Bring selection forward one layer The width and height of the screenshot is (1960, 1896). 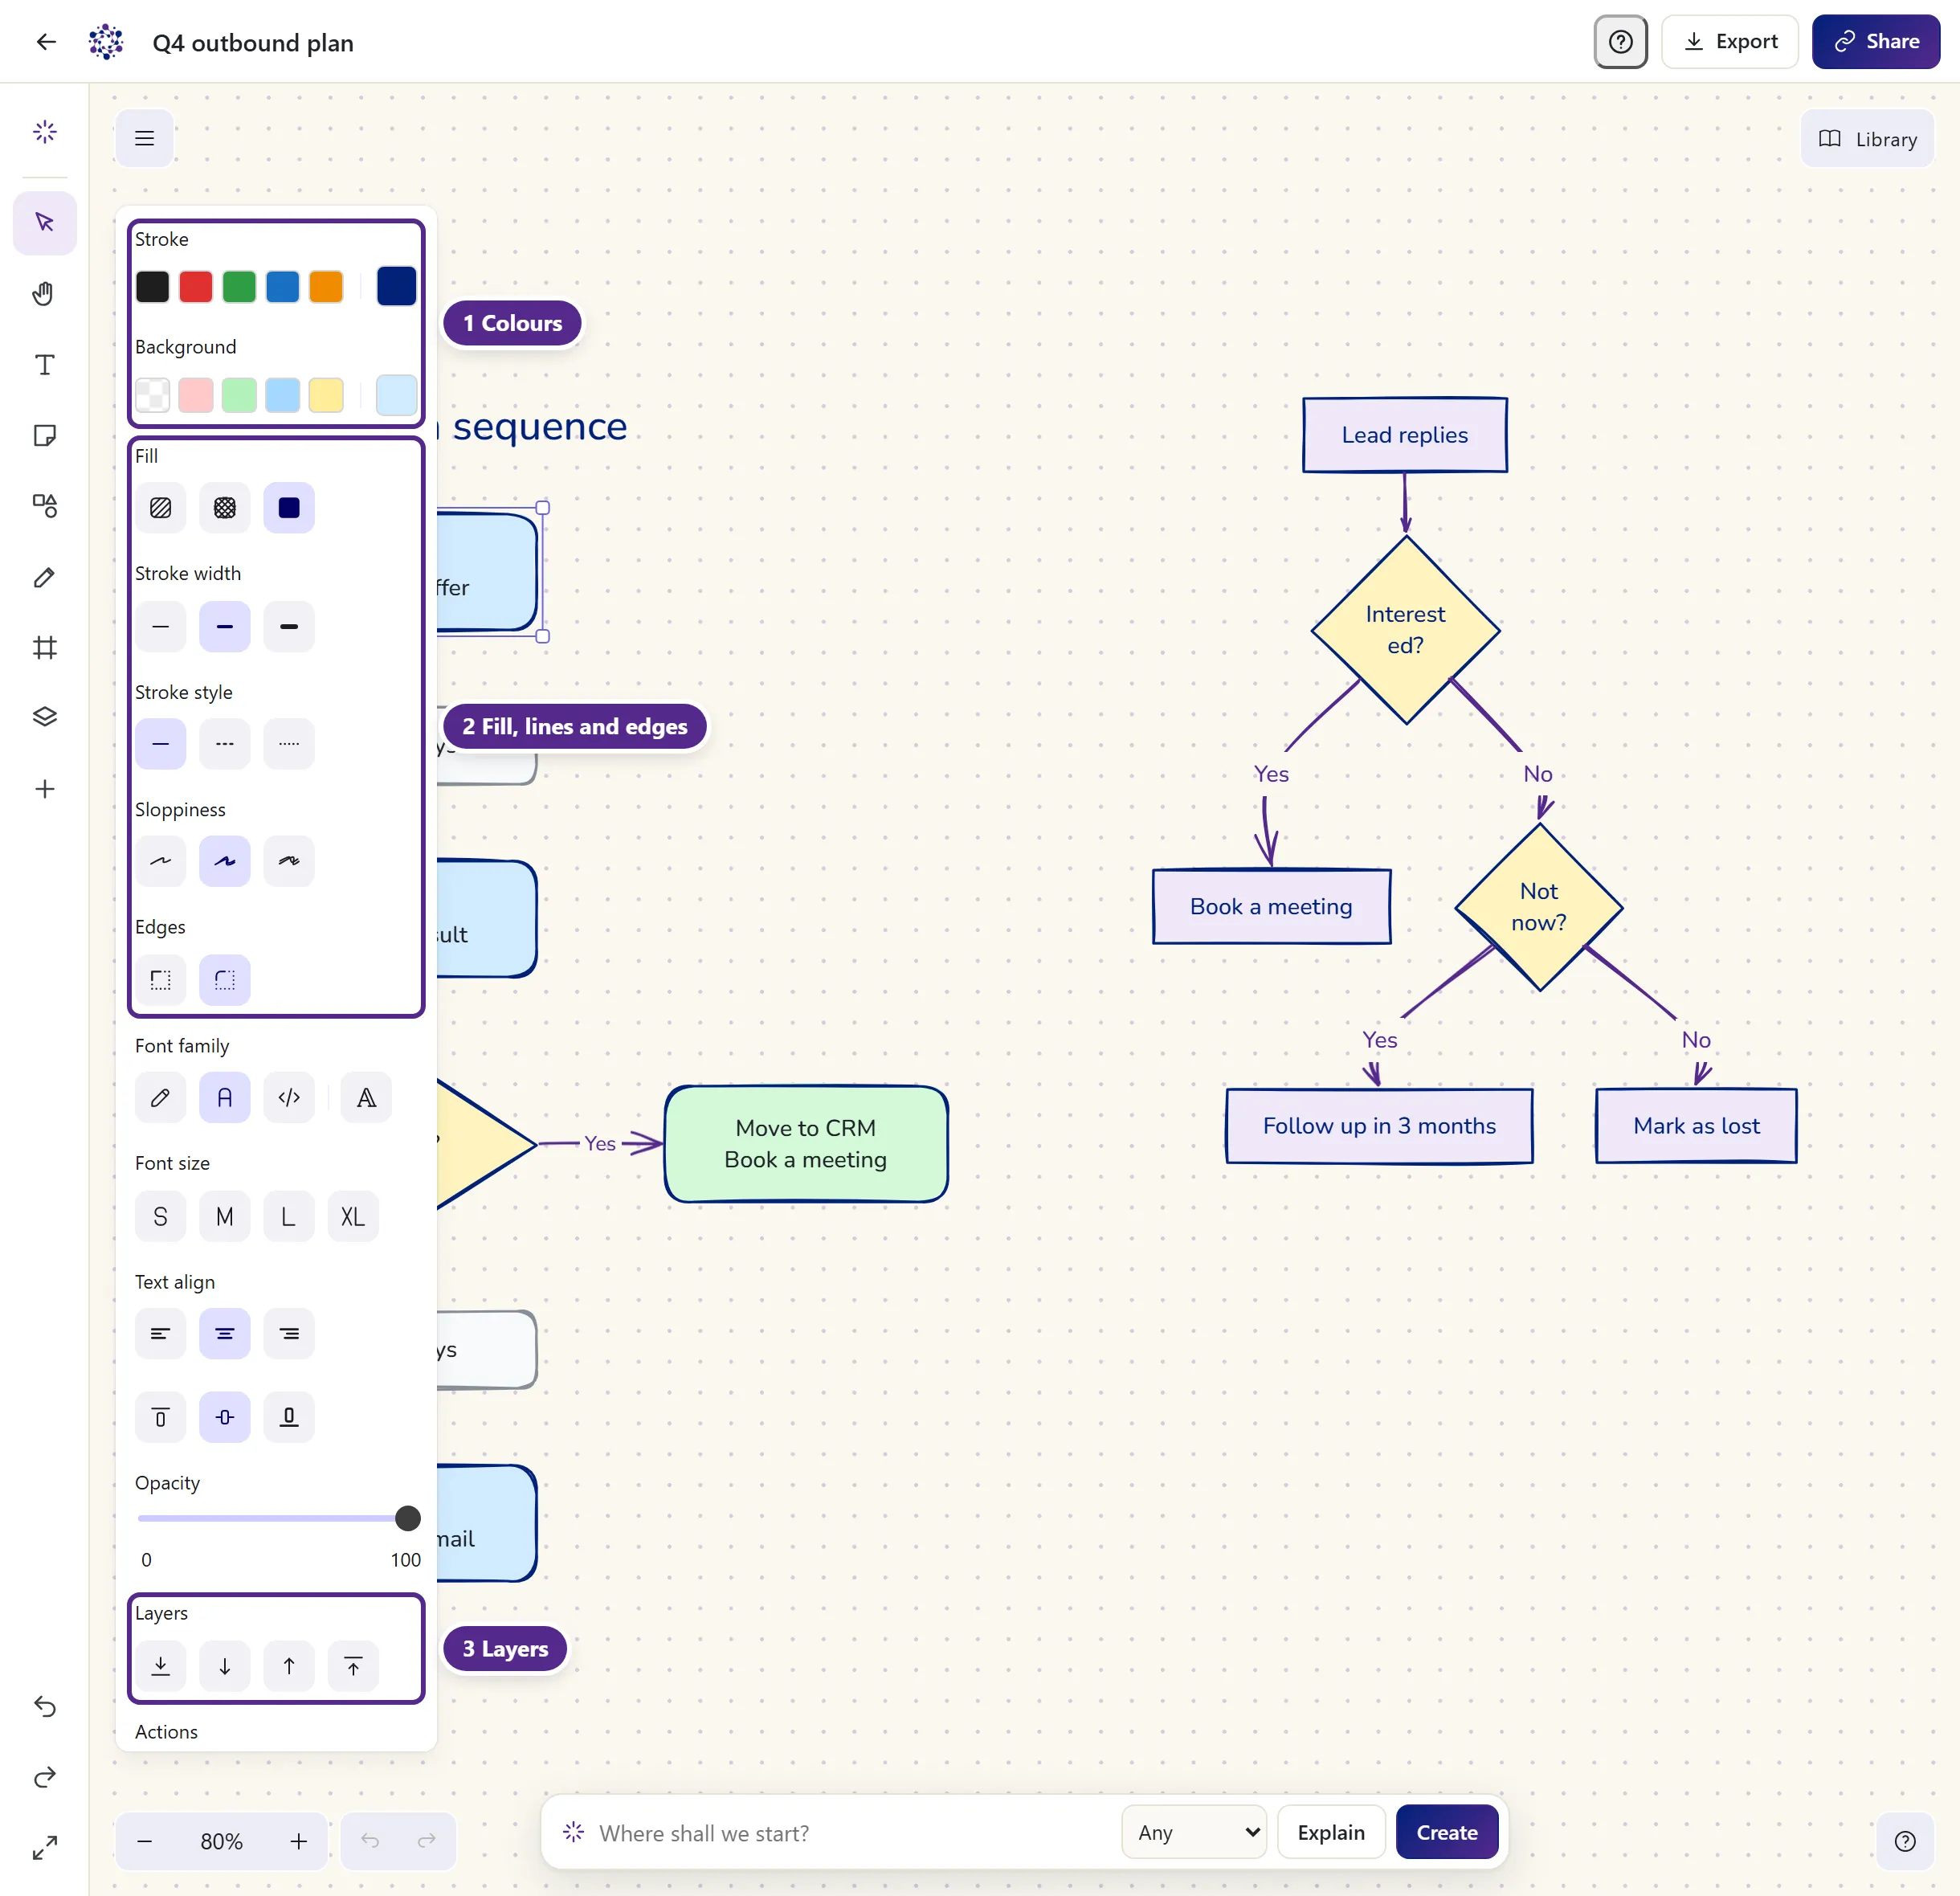click(x=289, y=1666)
